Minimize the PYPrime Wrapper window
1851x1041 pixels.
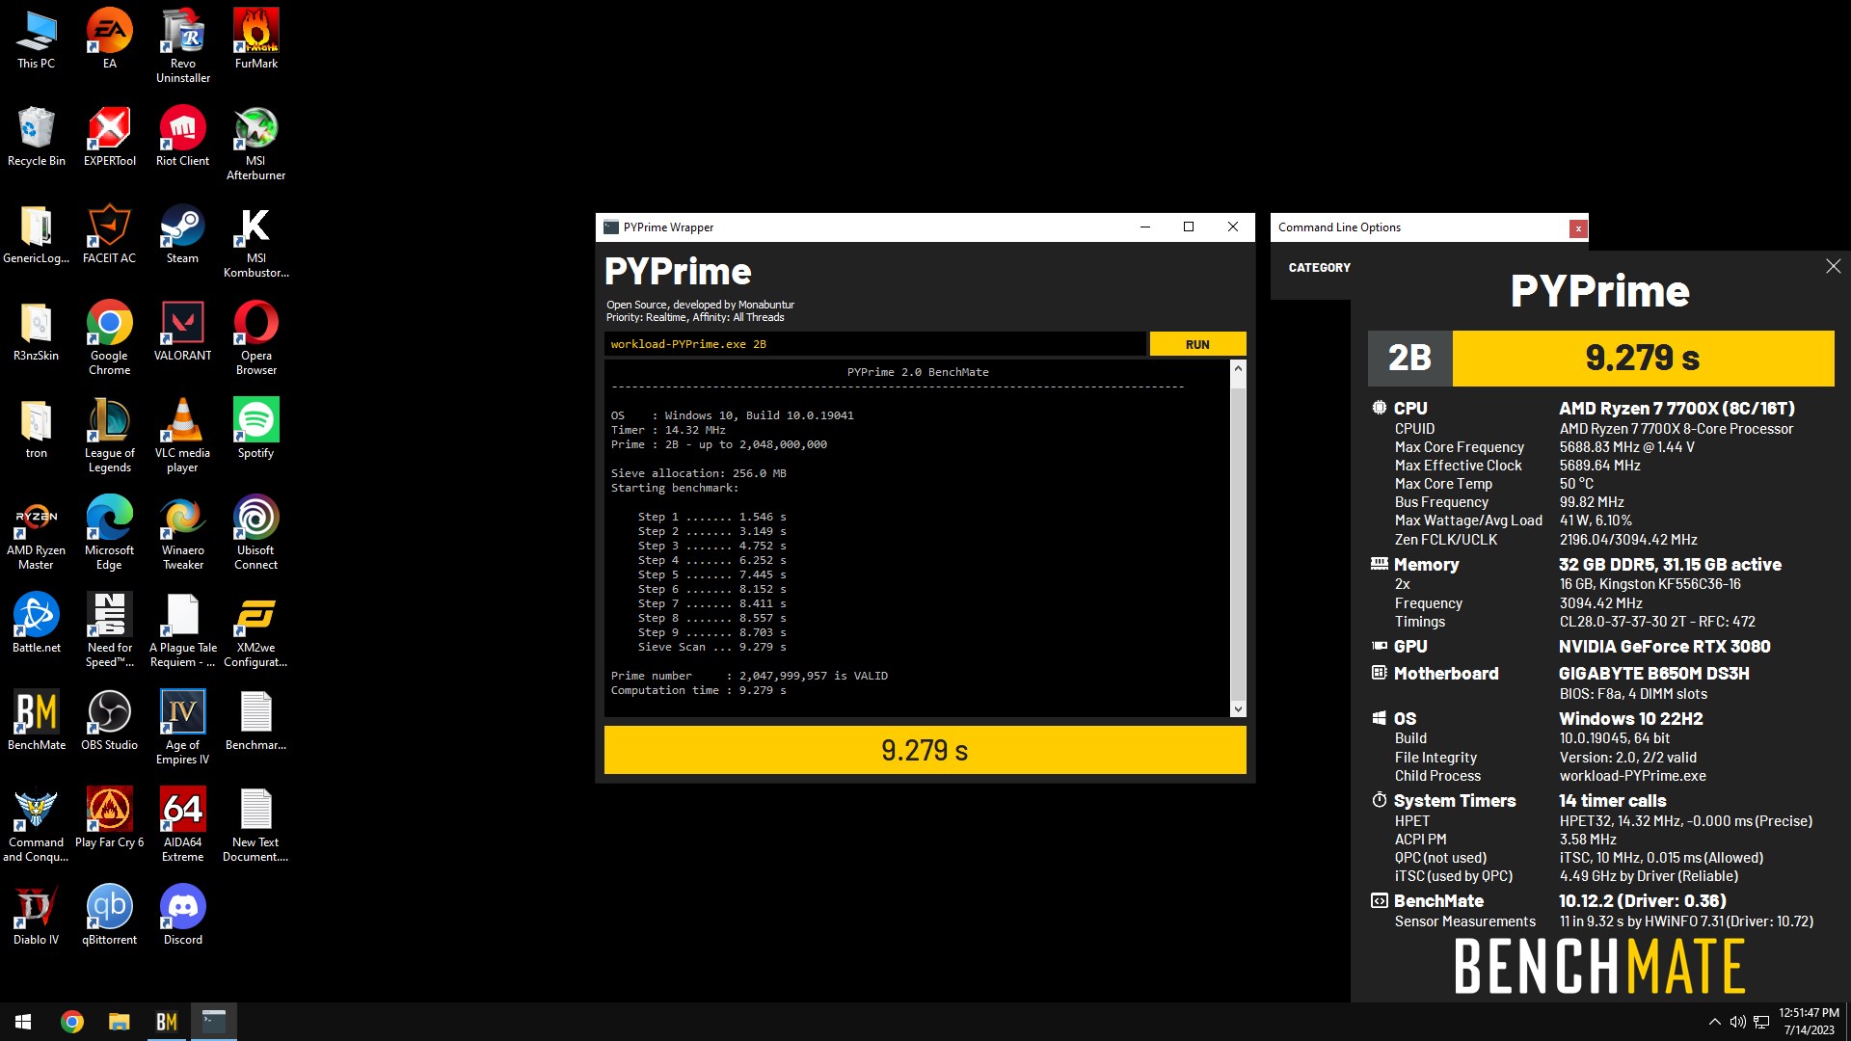tap(1145, 227)
